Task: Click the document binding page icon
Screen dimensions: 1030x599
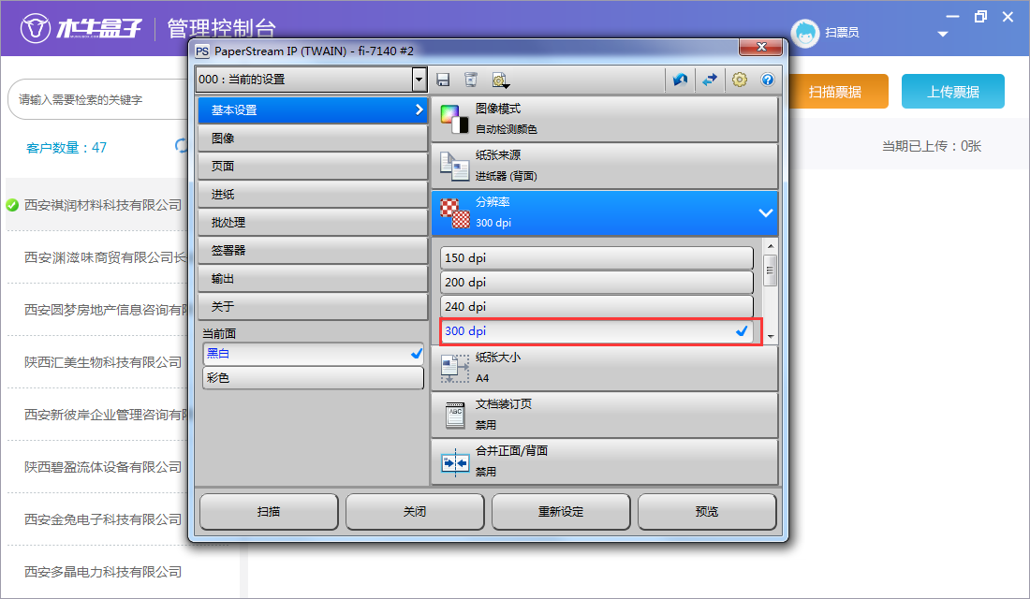Action: click(454, 416)
